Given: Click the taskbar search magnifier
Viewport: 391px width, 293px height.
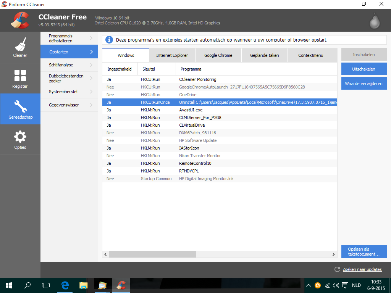Looking at the screenshot, I should (x=27, y=285).
